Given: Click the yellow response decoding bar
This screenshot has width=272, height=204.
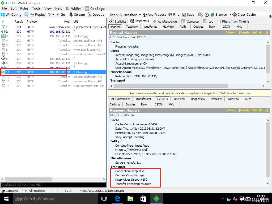Looking at the screenshot, I should coord(189,93).
